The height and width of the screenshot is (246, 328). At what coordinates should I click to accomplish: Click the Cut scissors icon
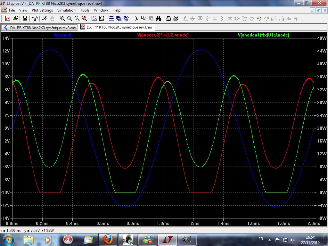[136, 19]
